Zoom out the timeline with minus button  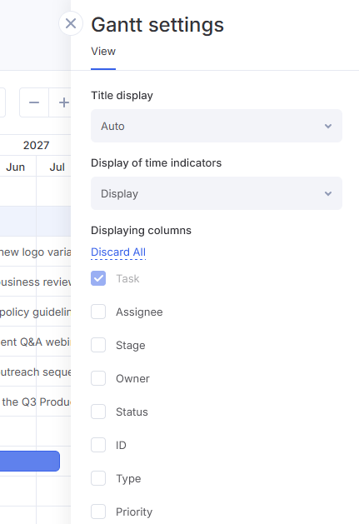pyautogui.click(x=34, y=102)
